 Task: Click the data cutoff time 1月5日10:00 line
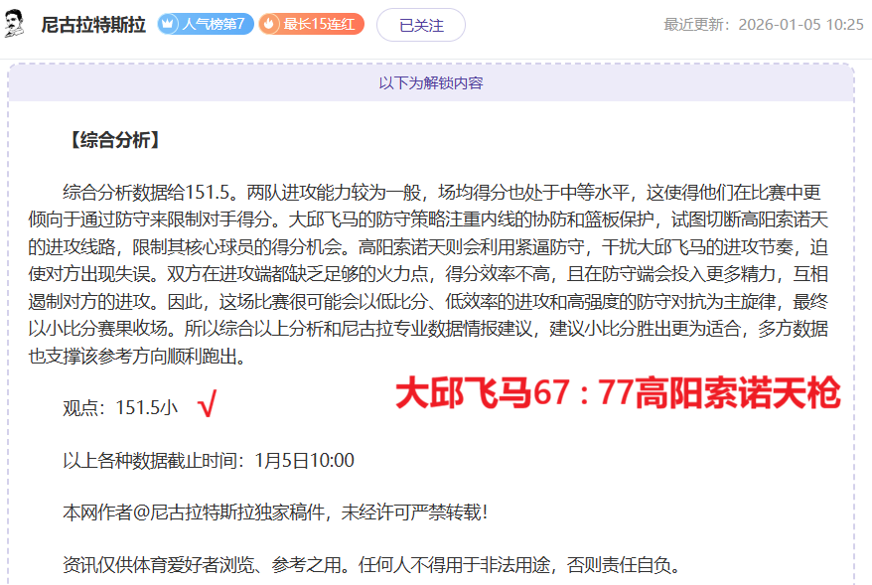tap(208, 460)
